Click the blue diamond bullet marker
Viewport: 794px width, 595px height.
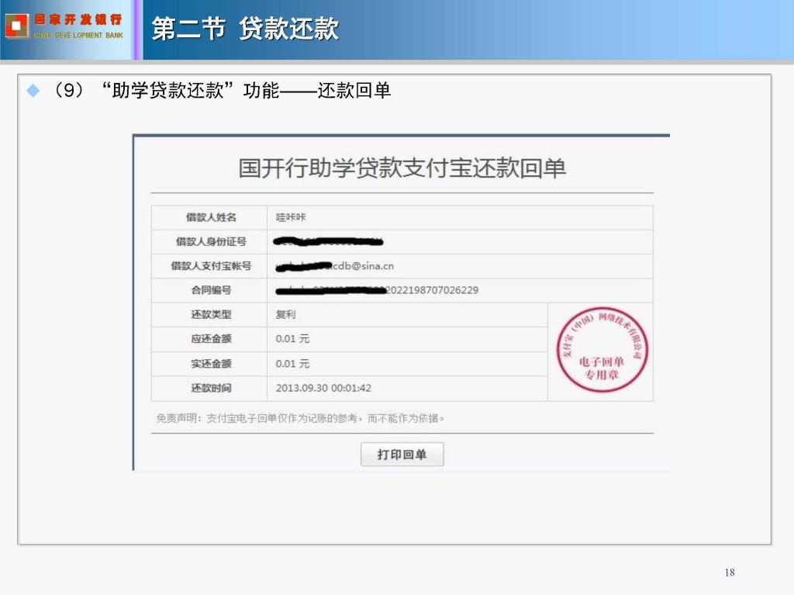point(33,91)
